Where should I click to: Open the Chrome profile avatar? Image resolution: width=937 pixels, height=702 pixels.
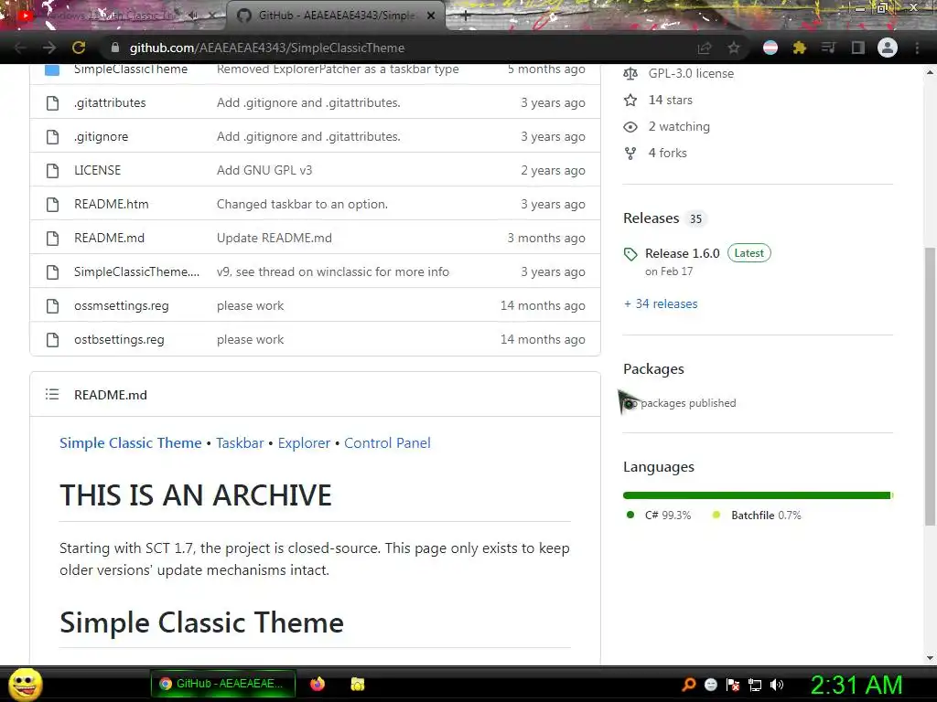[x=888, y=48]
